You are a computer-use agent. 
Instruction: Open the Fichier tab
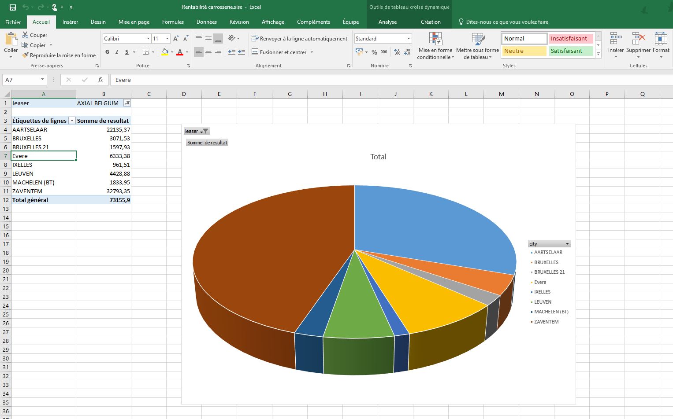point(13,22)
